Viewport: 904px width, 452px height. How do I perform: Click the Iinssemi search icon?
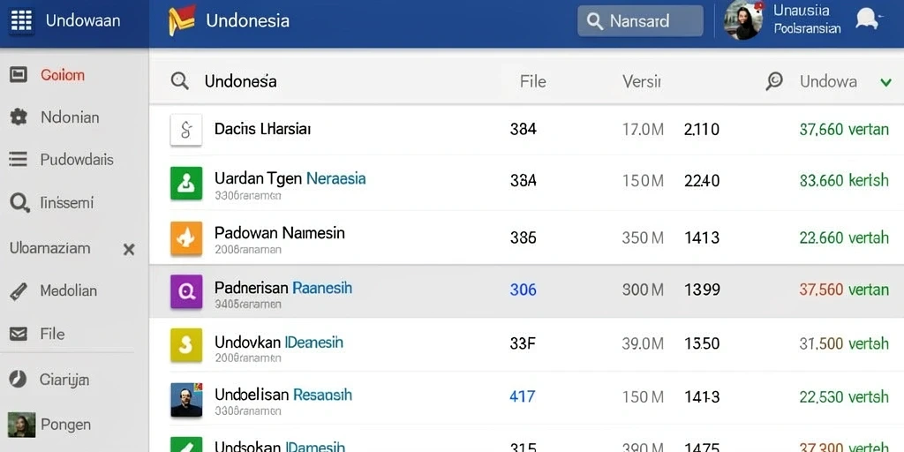point(19,203)
